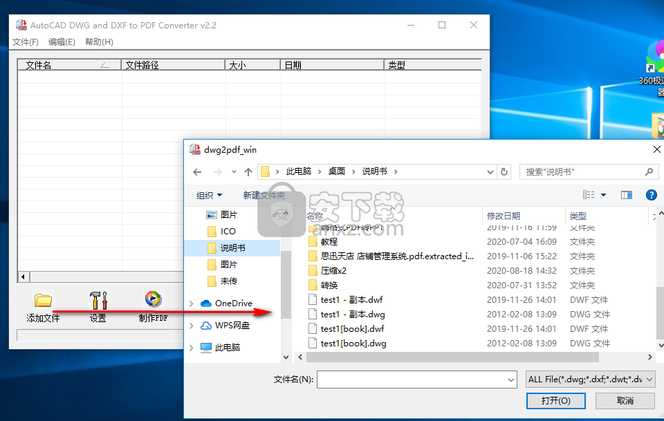Click the navigation pane vertical scrollbar

click(286, 284)
